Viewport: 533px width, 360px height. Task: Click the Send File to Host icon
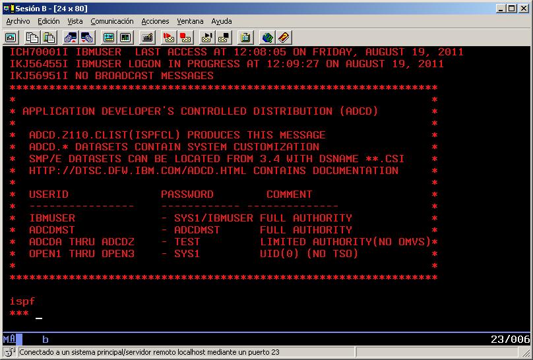pos(71,38)
